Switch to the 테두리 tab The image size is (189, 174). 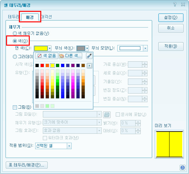13,17
